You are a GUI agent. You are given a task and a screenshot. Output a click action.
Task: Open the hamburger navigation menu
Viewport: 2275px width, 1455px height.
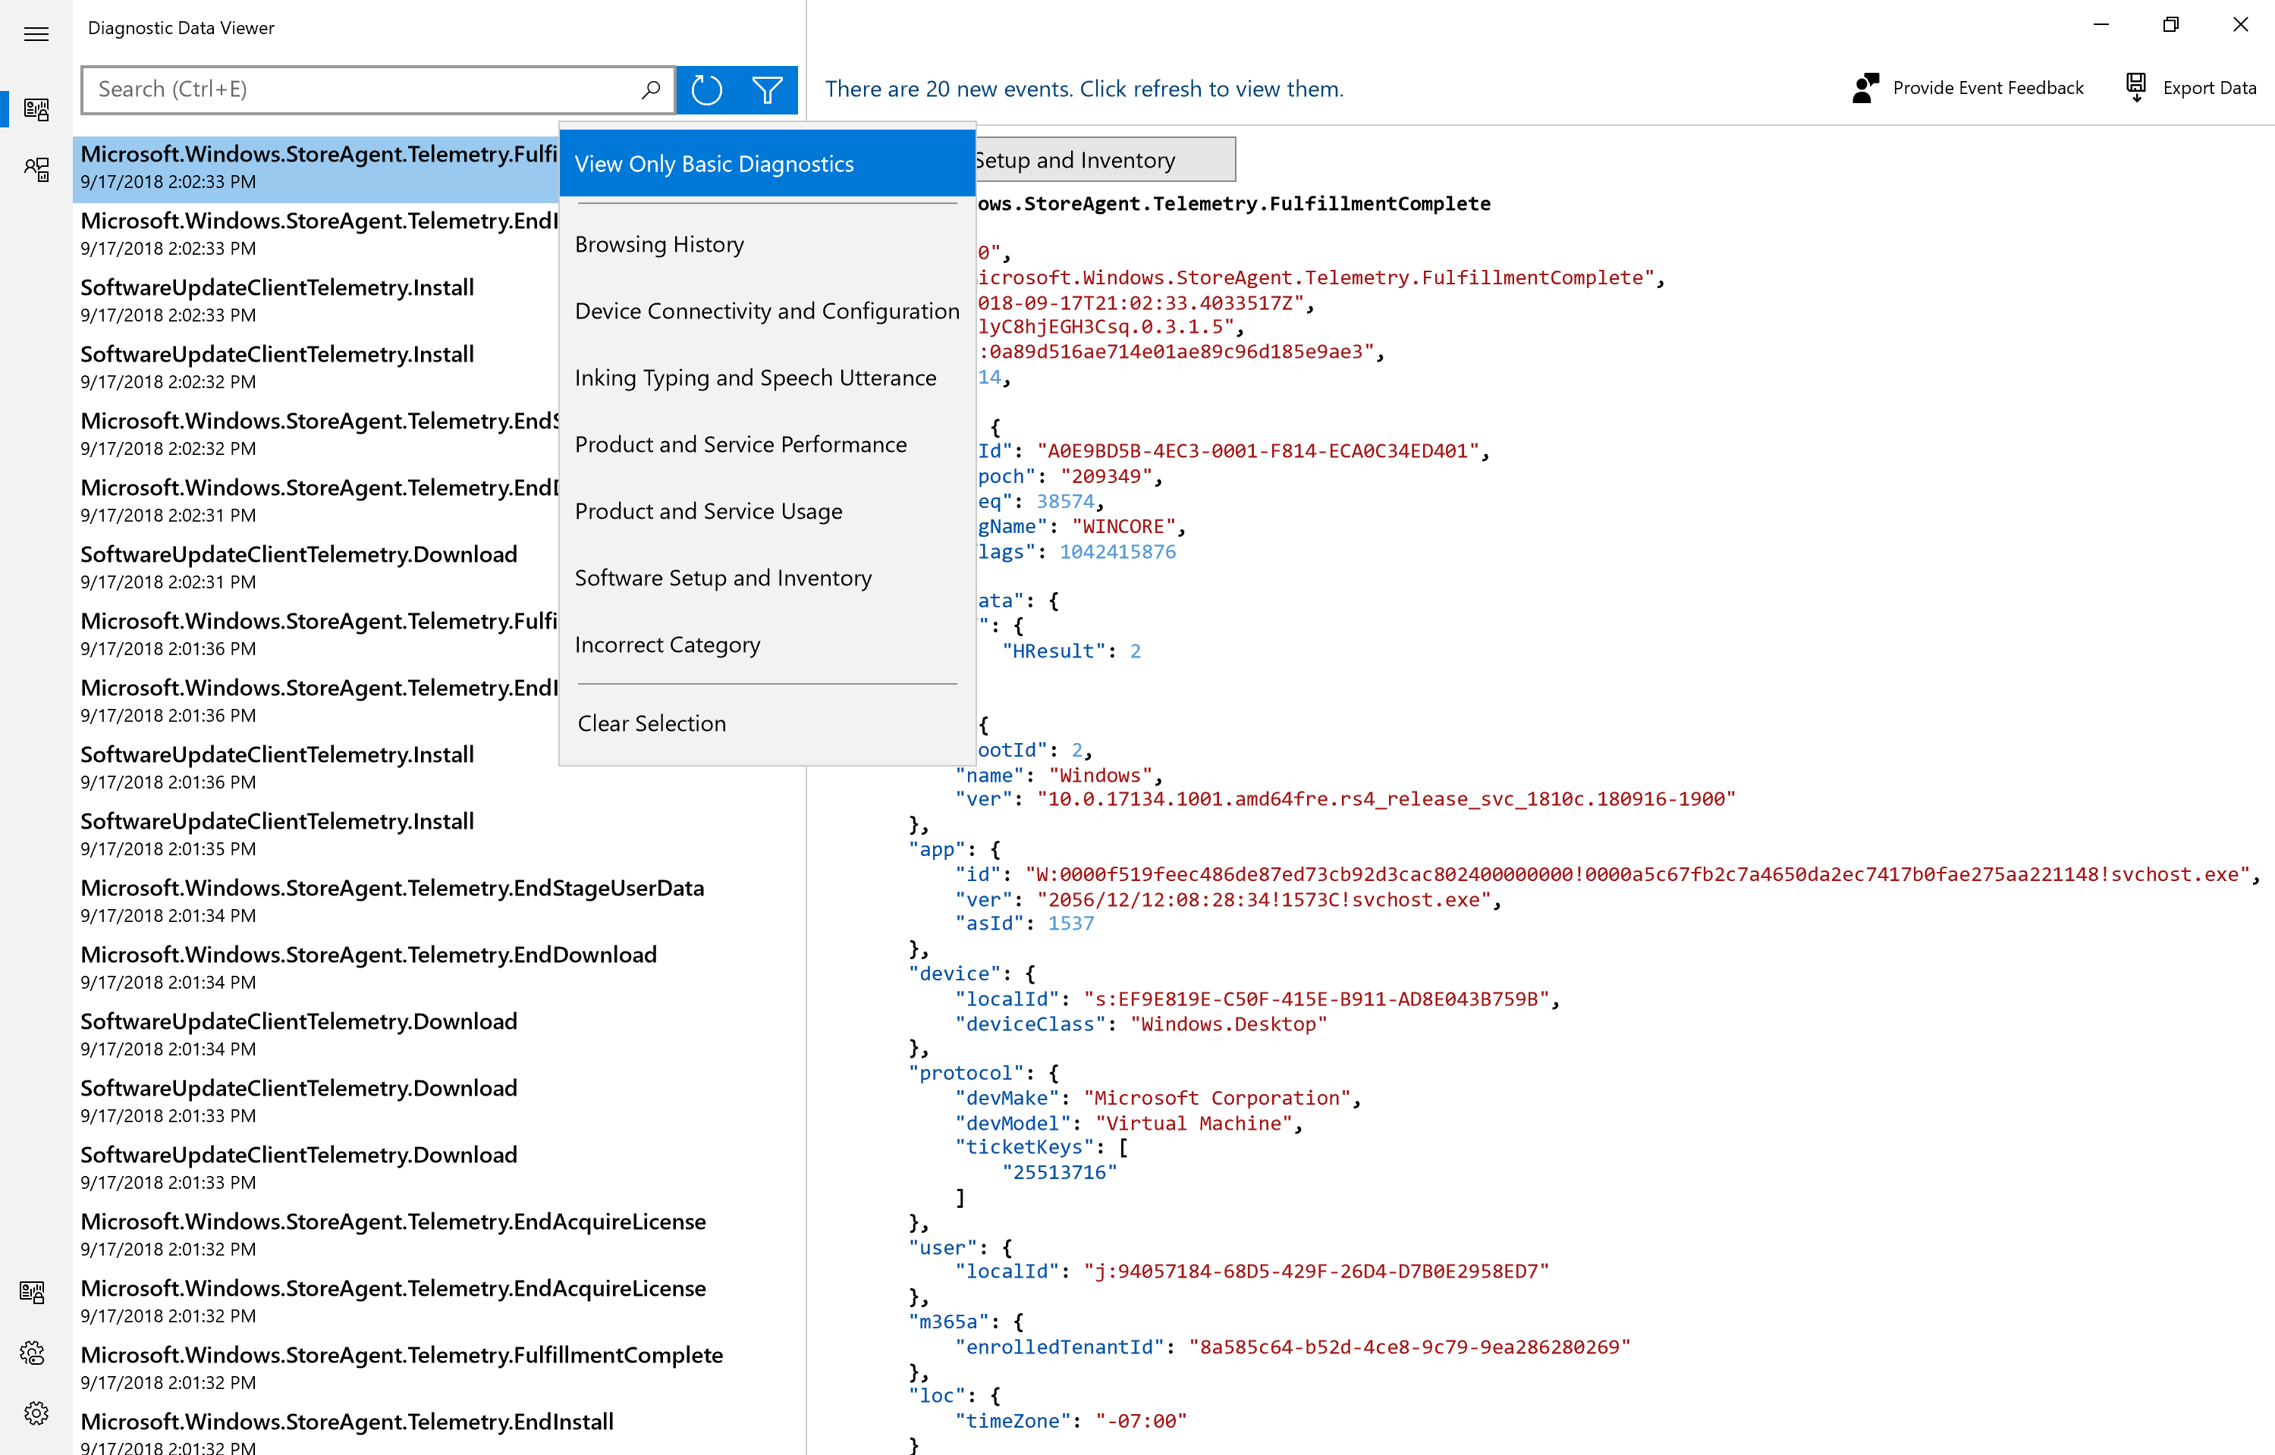pyautogui.click(x=36, y=34)
